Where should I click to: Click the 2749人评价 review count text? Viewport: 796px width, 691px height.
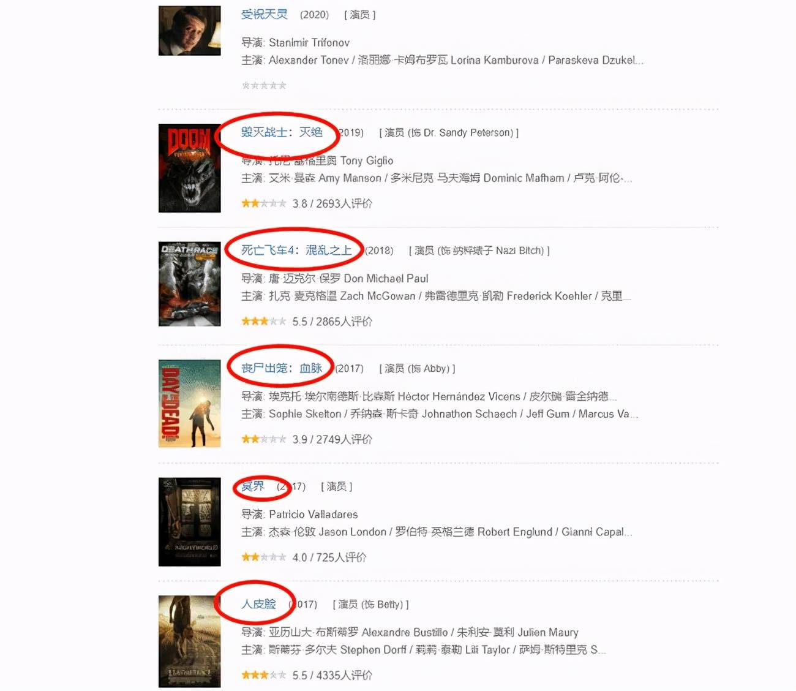coord(344,439)
